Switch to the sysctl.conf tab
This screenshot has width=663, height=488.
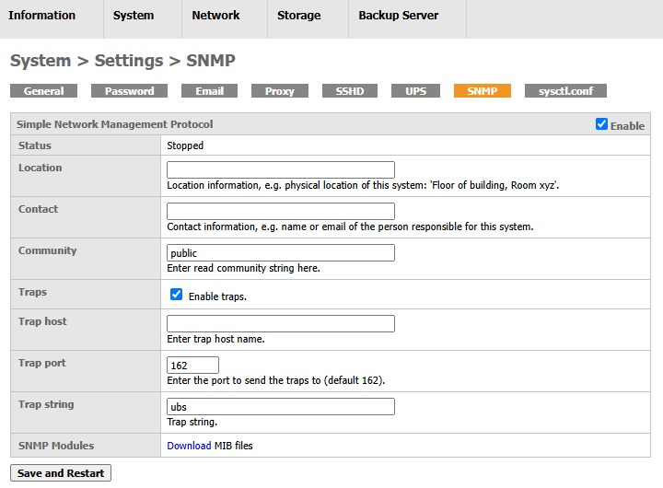pyautogui.click(x=565, y=91)
